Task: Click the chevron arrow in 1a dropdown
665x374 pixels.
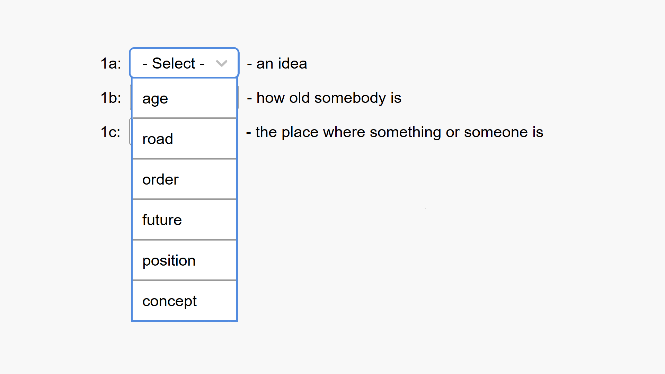Action: 221,63
